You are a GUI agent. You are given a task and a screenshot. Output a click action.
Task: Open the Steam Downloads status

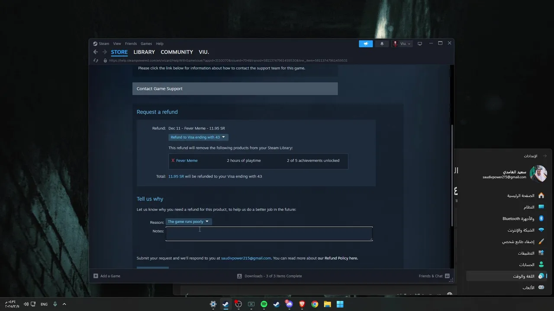point(269,276)
